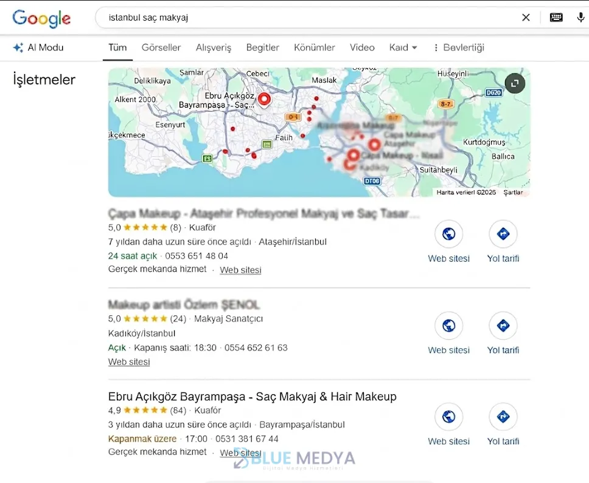This screenshot has width=589, height=483.
Task: Click the phone number 0553 651 48 04
Action: [x=197, y=256]
